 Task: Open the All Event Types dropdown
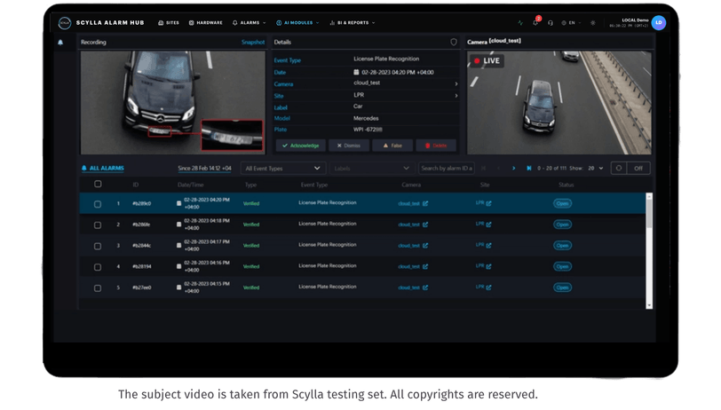click(x=283, y=169)
